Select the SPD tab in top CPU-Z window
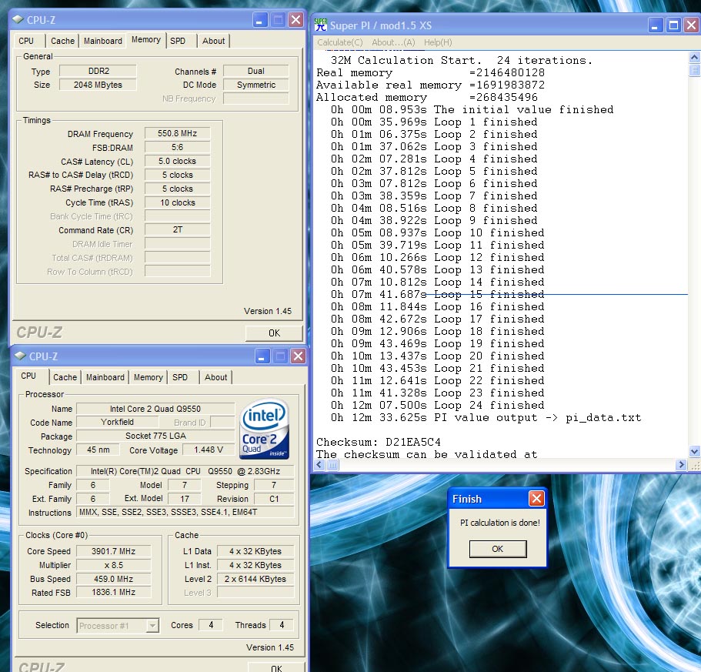Image resolution: width=701 pixels, height=672 pixels. tap(178, 41)
